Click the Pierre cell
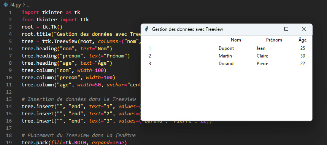Viewport: 327px width, 145px height. 262,64
